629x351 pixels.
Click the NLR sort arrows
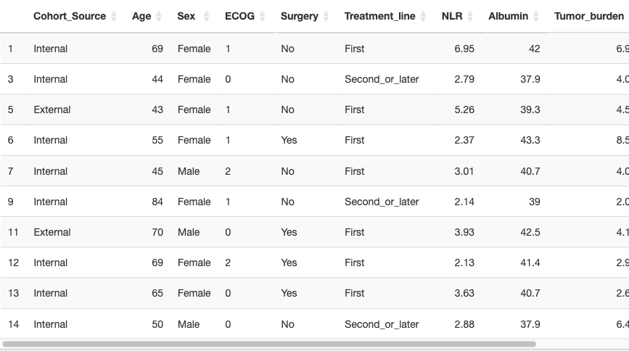(470, 17)
